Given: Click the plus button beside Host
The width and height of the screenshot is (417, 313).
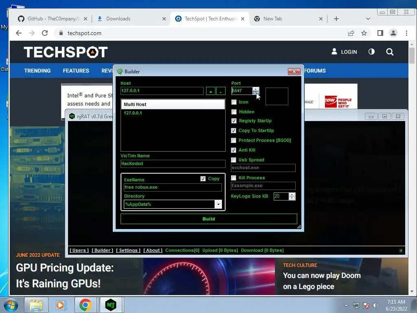Looking at the screenshot, I should 211,91.
